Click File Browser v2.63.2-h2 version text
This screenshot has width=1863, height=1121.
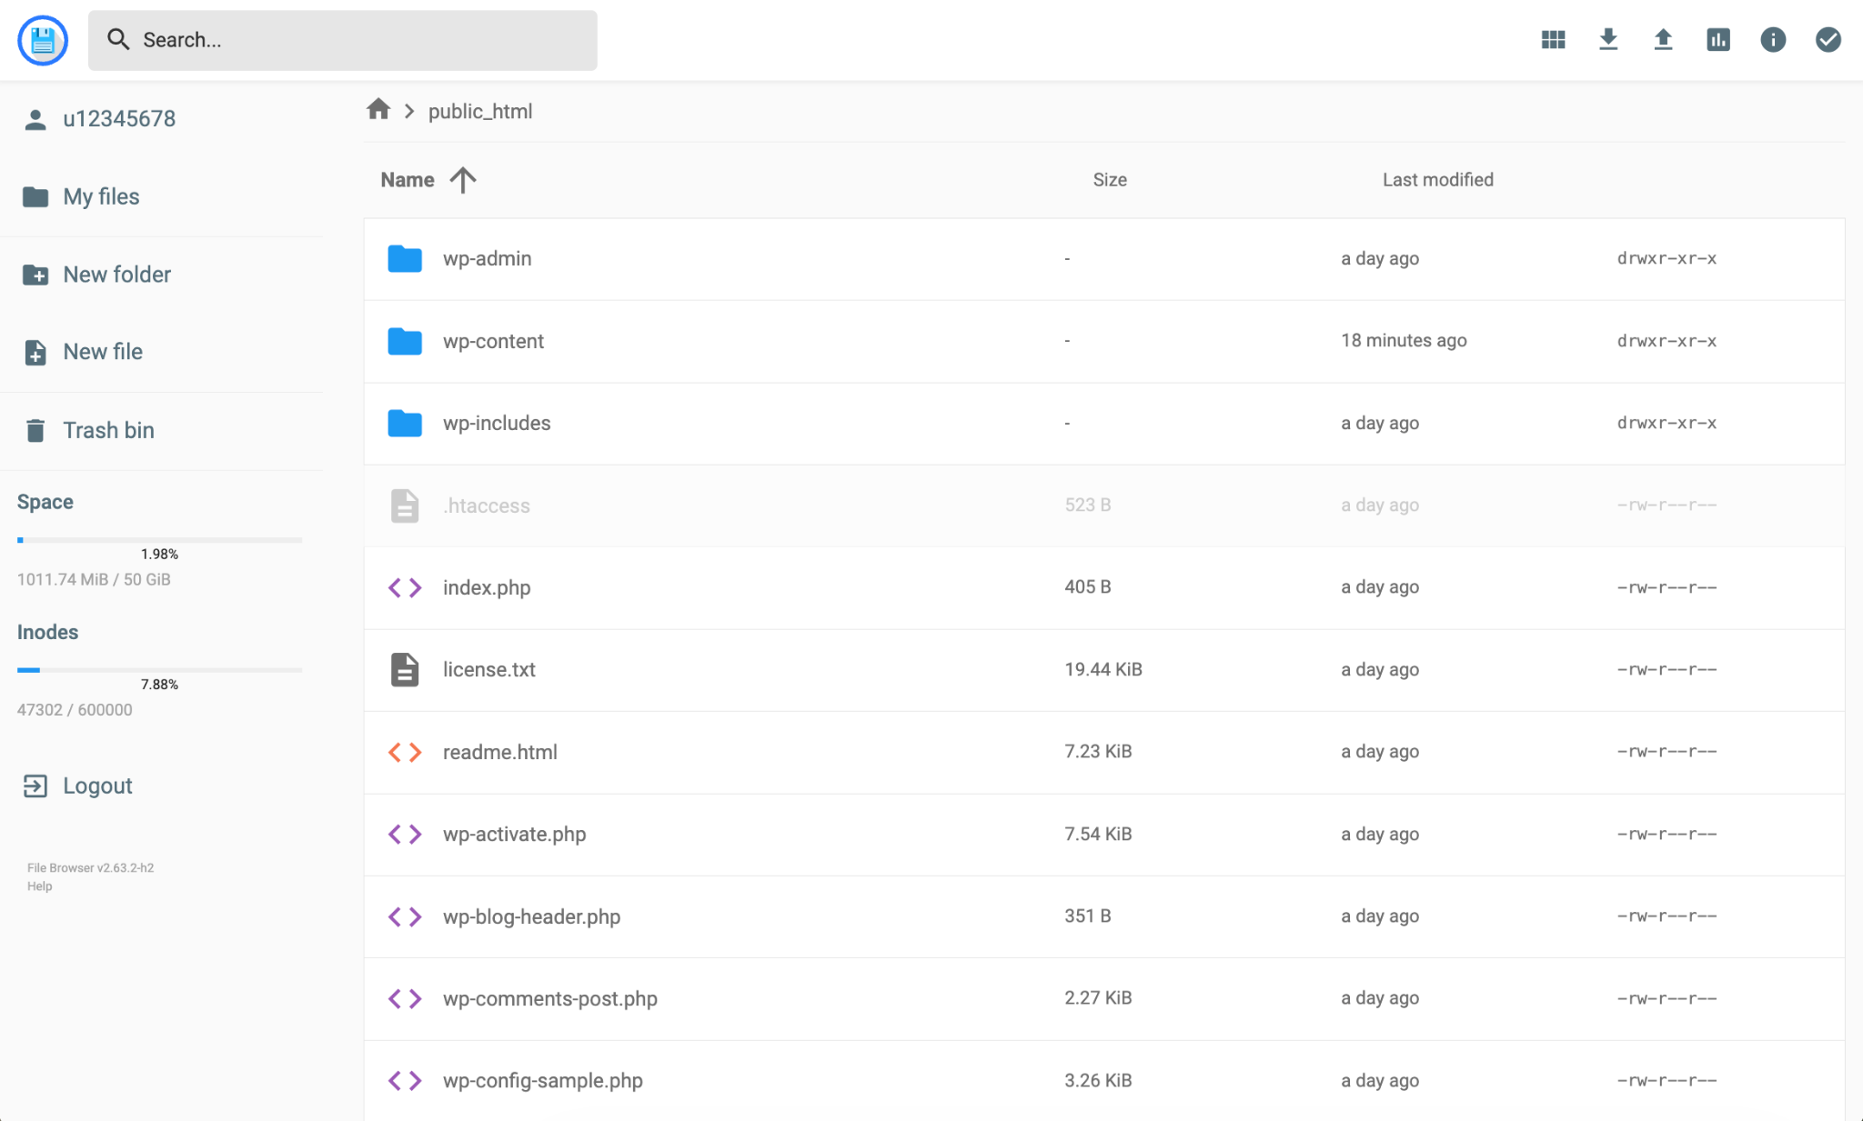click(90, 868)
